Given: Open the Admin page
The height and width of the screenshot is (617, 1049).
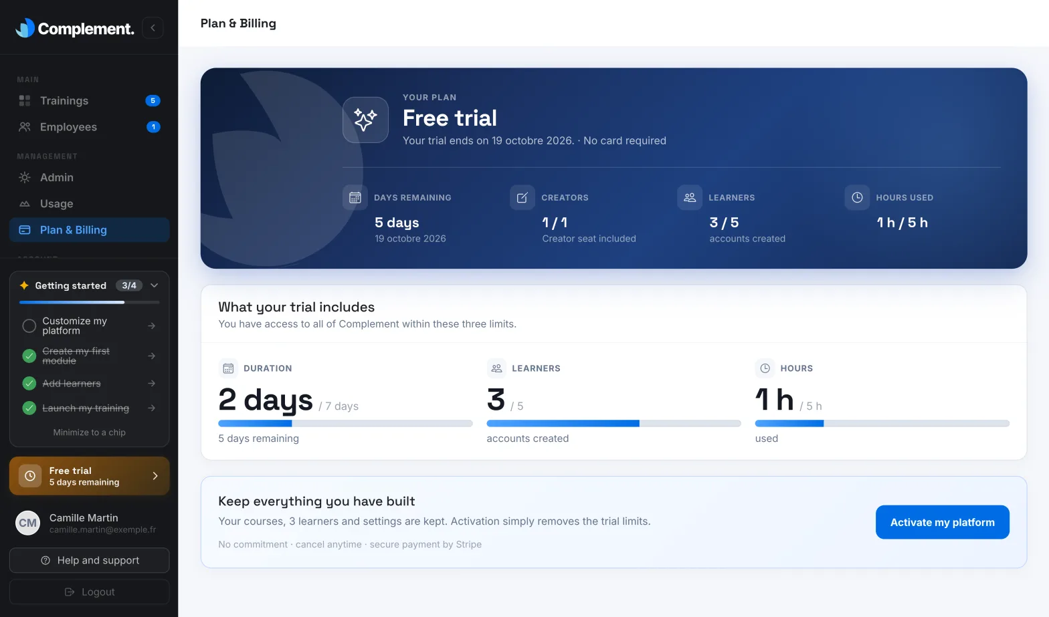Looking at the screenshot, I should tap(89, 178).
